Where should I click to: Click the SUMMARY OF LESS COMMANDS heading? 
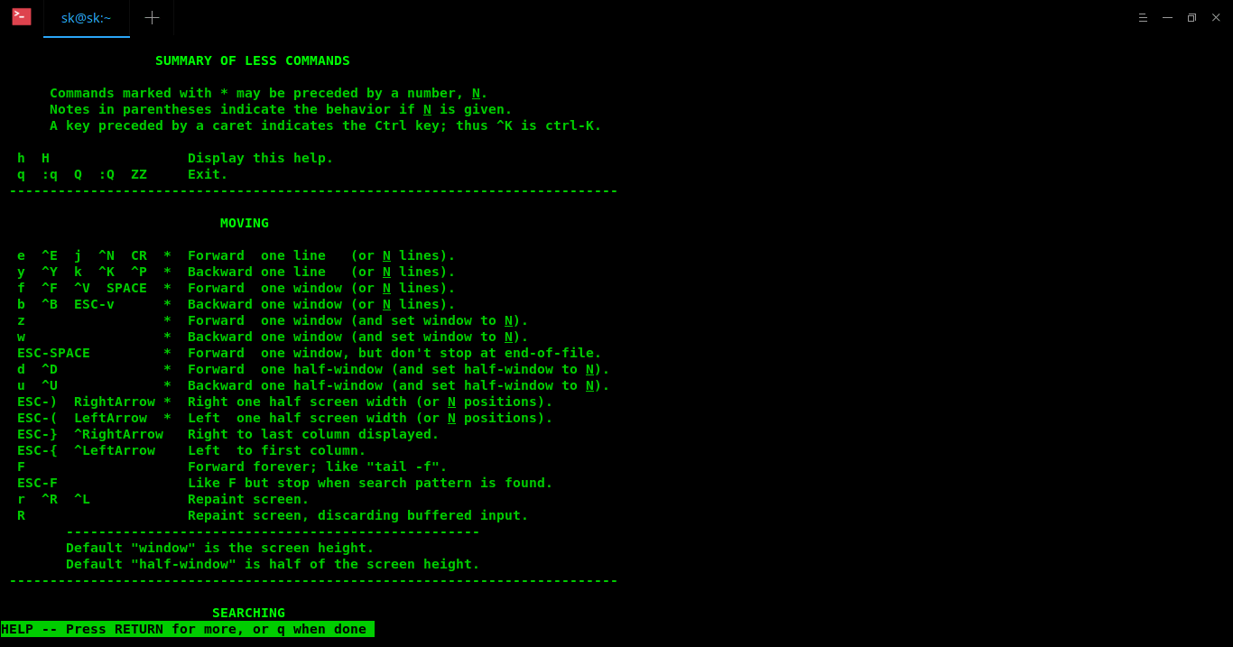tap(253, 60)
